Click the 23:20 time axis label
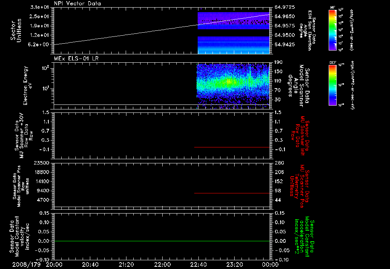This screenshot has width=390, height=269. [x=235, y=264]
